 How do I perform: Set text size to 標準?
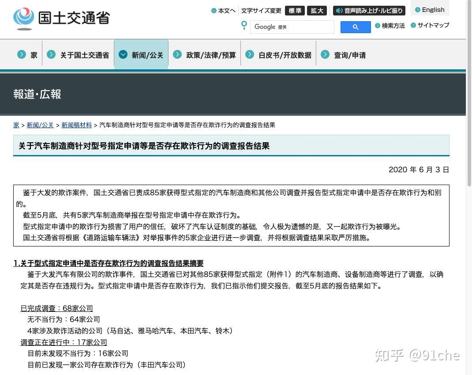(x=295, y=11)
